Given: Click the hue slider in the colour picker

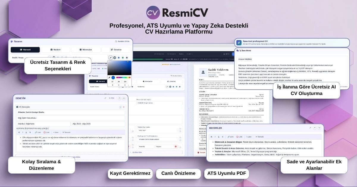Looking at the screenshot, I should point(123,77).
